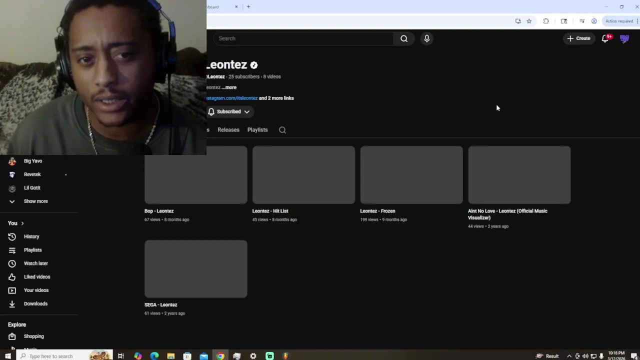This screenshot has height=360, width=640.
Task: Show hidden system tray icons
Action: pyautogui.click(x=569, y=356)
